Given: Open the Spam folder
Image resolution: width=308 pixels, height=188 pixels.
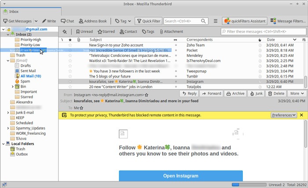Looking at the screenshot, I should pyautogui.click(x=25, y=81).
